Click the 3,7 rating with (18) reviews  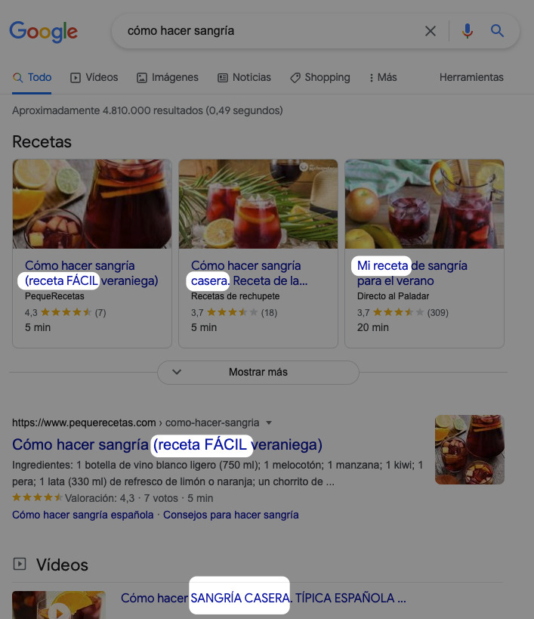234,313
